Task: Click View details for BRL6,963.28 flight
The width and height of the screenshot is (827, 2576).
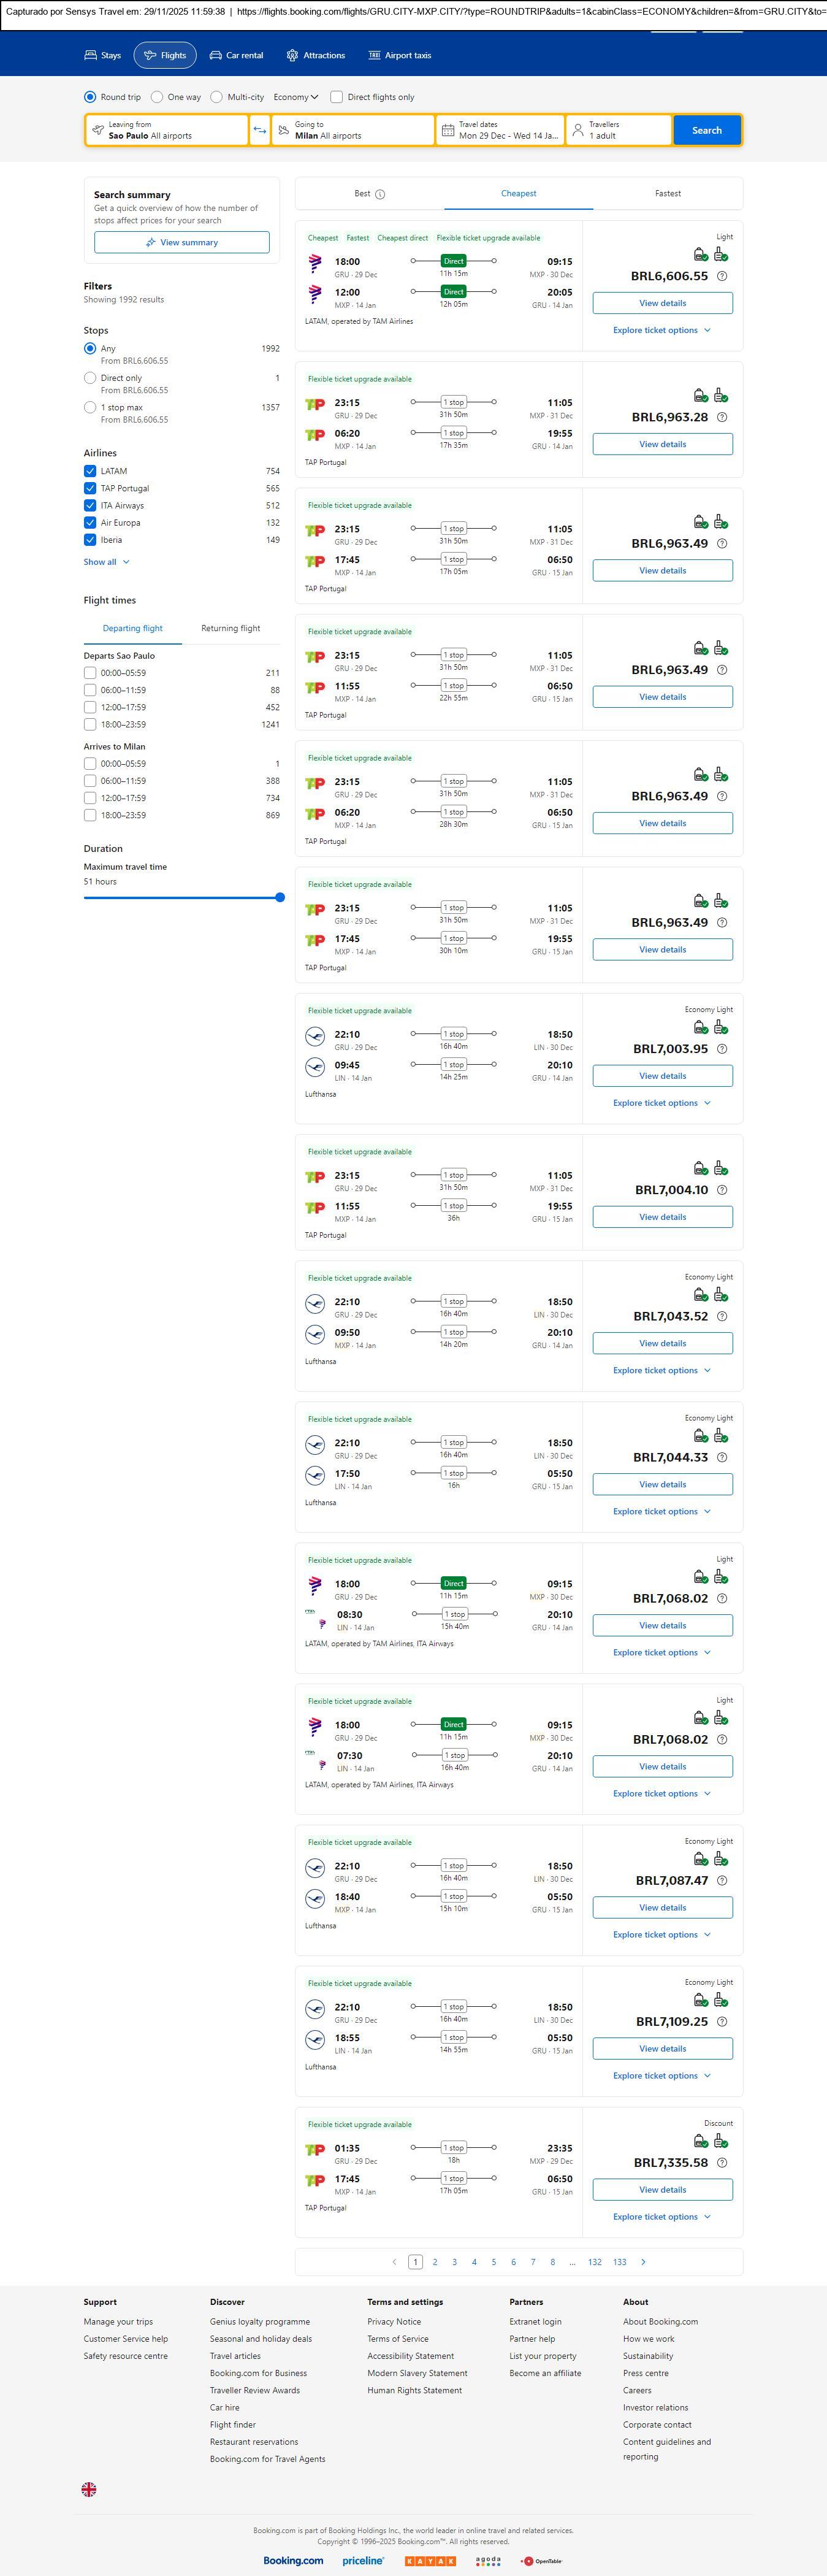Action: point(662,444)
